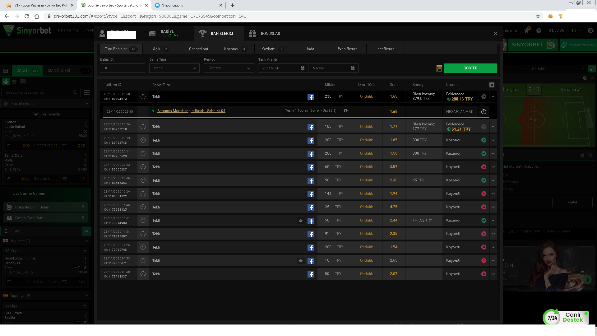Reload the page in browser
Screen dimensions: 597x336
coord(27,16)
